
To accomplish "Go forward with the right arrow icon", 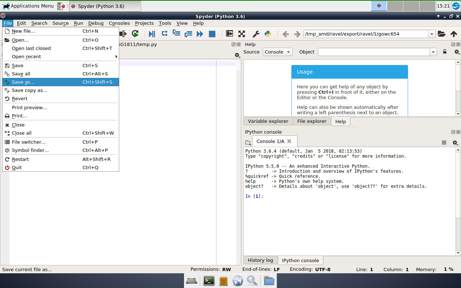I will (297, 34).
